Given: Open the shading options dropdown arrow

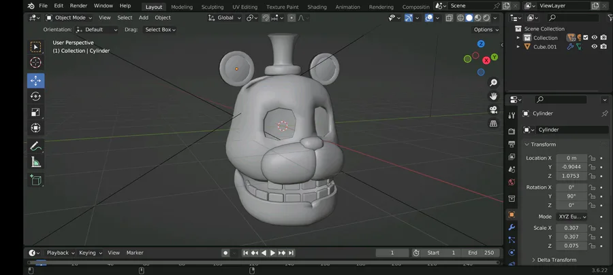Looking at the screenshot, I should click(495, 18).
